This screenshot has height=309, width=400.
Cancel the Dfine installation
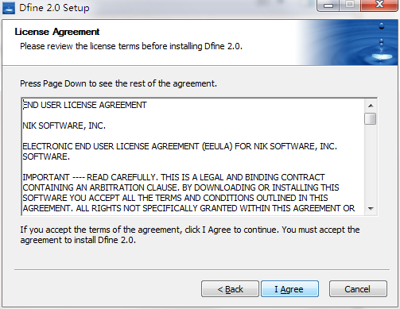coord(358,289)
